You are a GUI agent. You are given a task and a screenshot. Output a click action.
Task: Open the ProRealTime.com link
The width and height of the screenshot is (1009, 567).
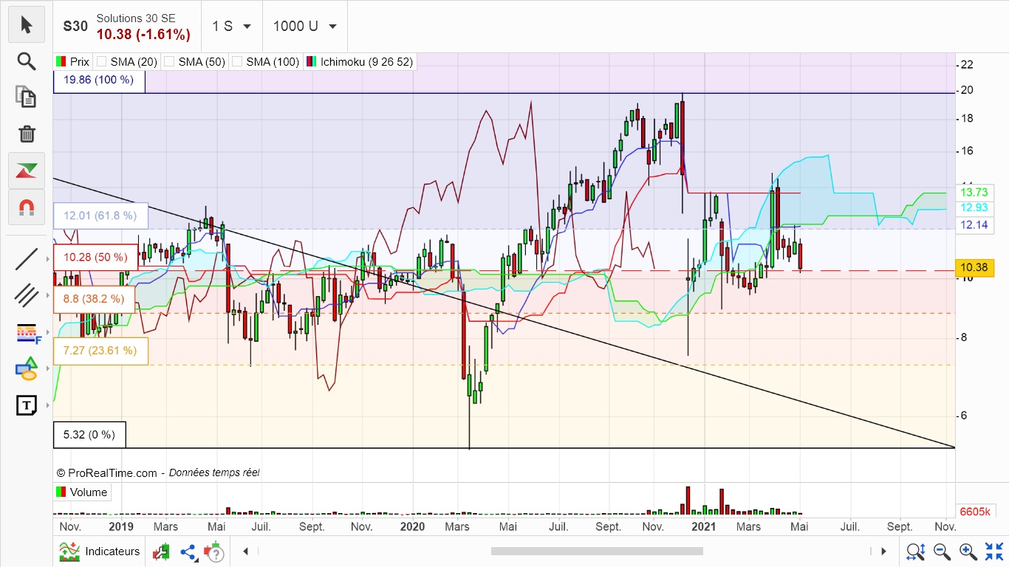coord(112,472)
